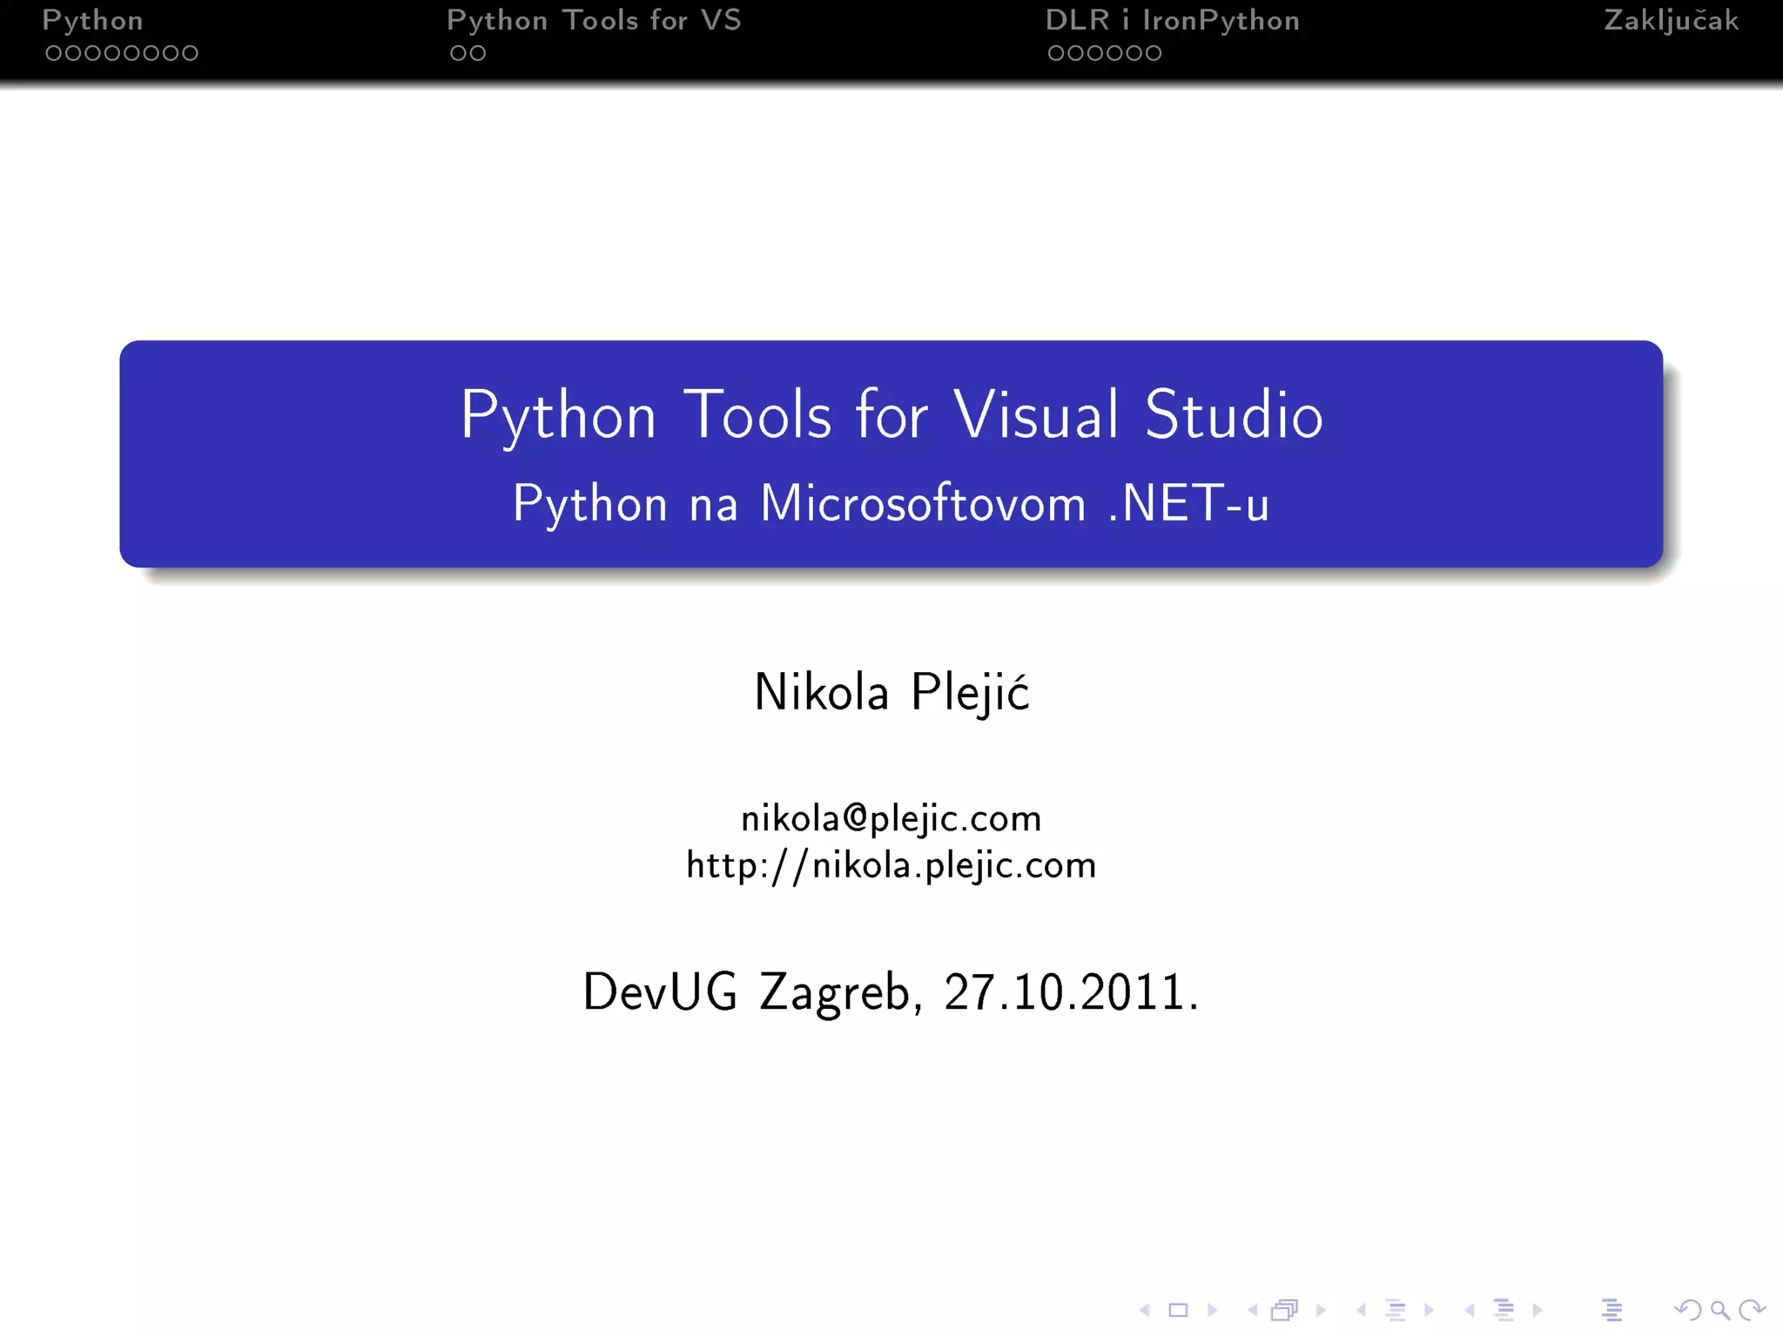The height and width of the screenshot is (1337, 1783).
Task: Click the previous frame arrow beside the frame icon
Action: [1253, 1310]
